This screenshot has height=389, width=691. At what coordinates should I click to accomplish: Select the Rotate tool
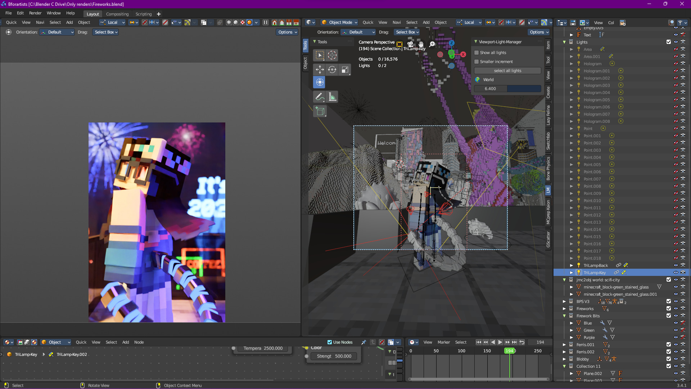point(332,70)
